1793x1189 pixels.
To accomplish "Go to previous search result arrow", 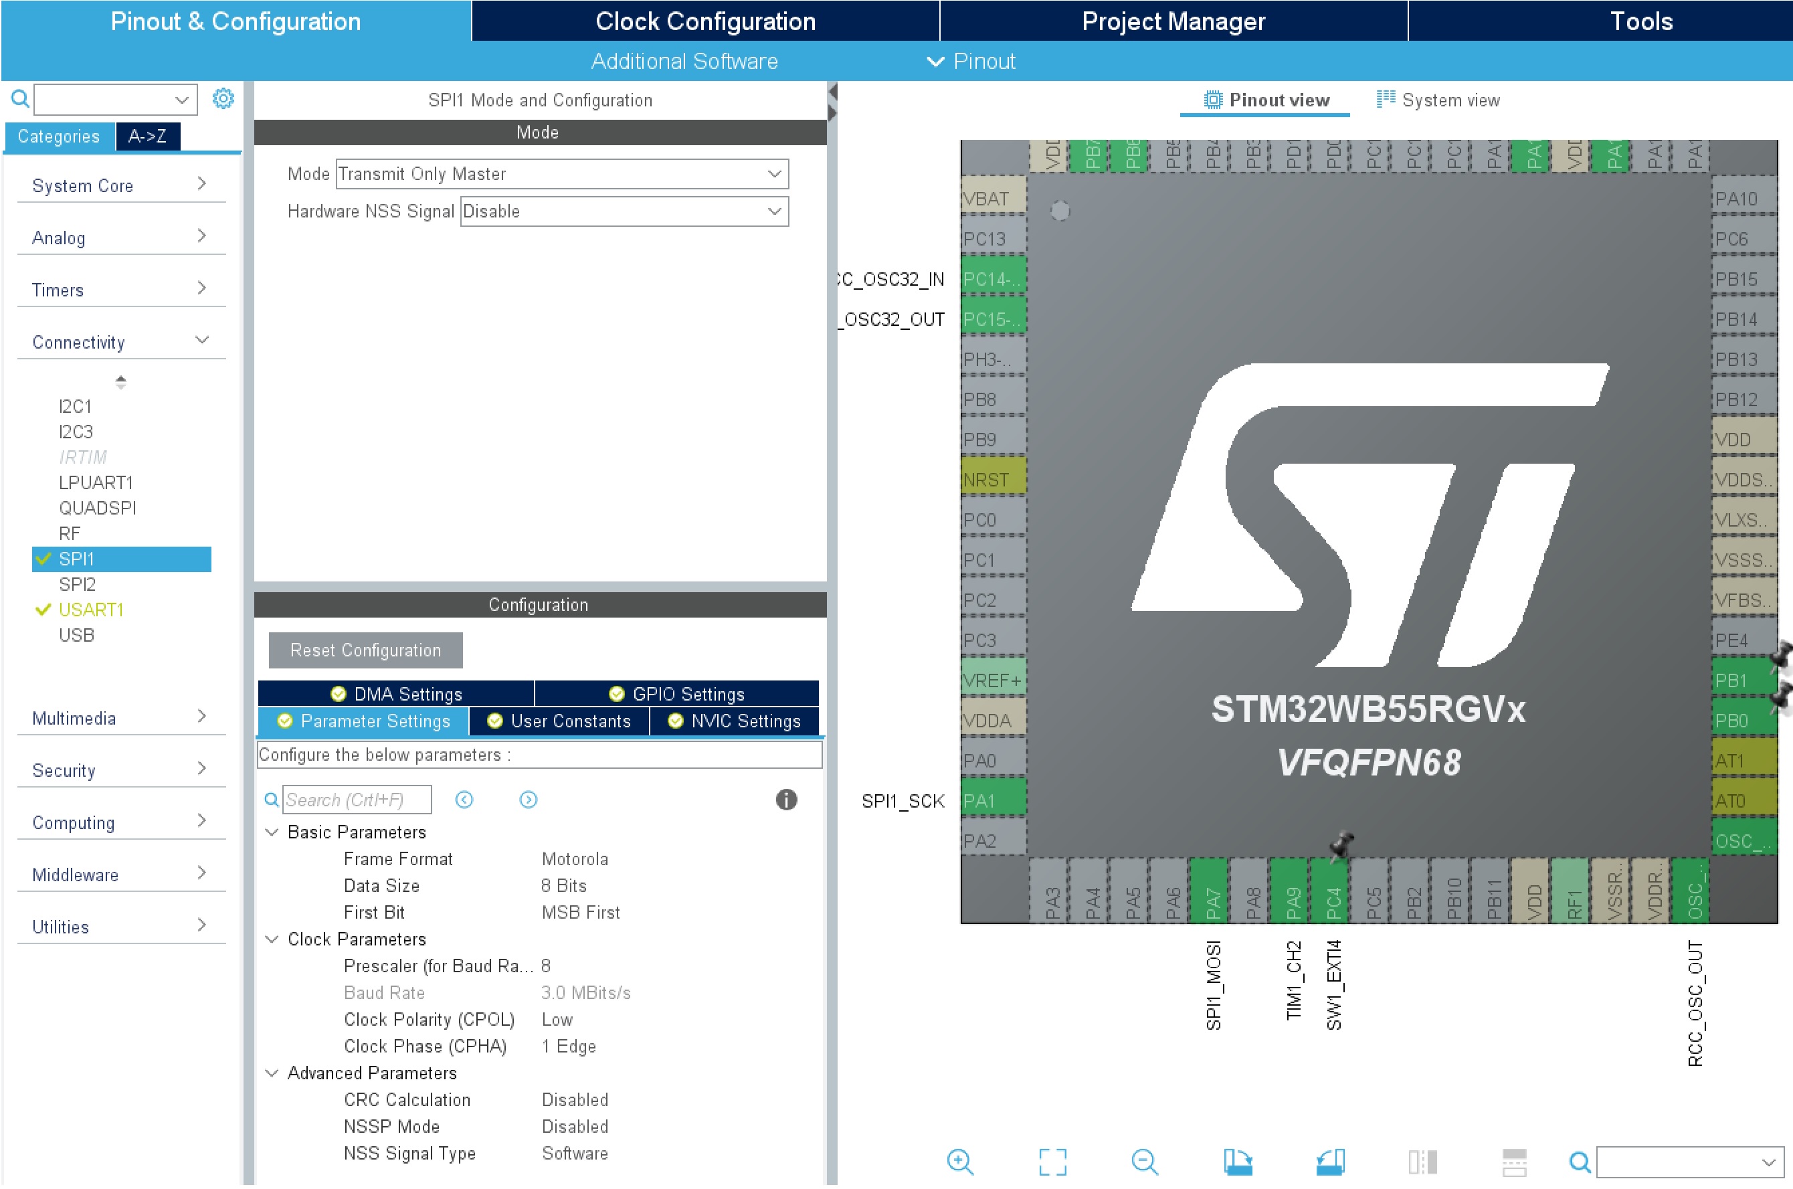I will click(x=464, y=799).
